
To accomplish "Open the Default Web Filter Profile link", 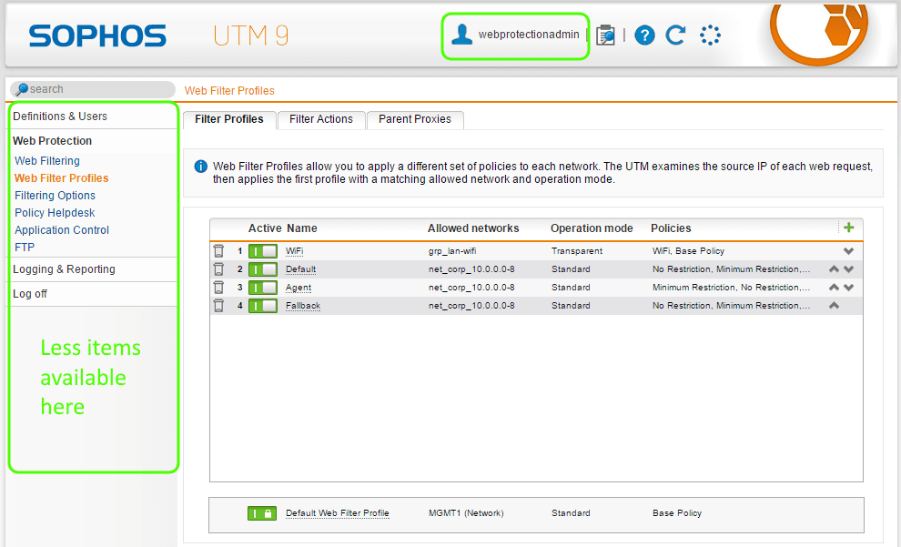I will point(338,513).
